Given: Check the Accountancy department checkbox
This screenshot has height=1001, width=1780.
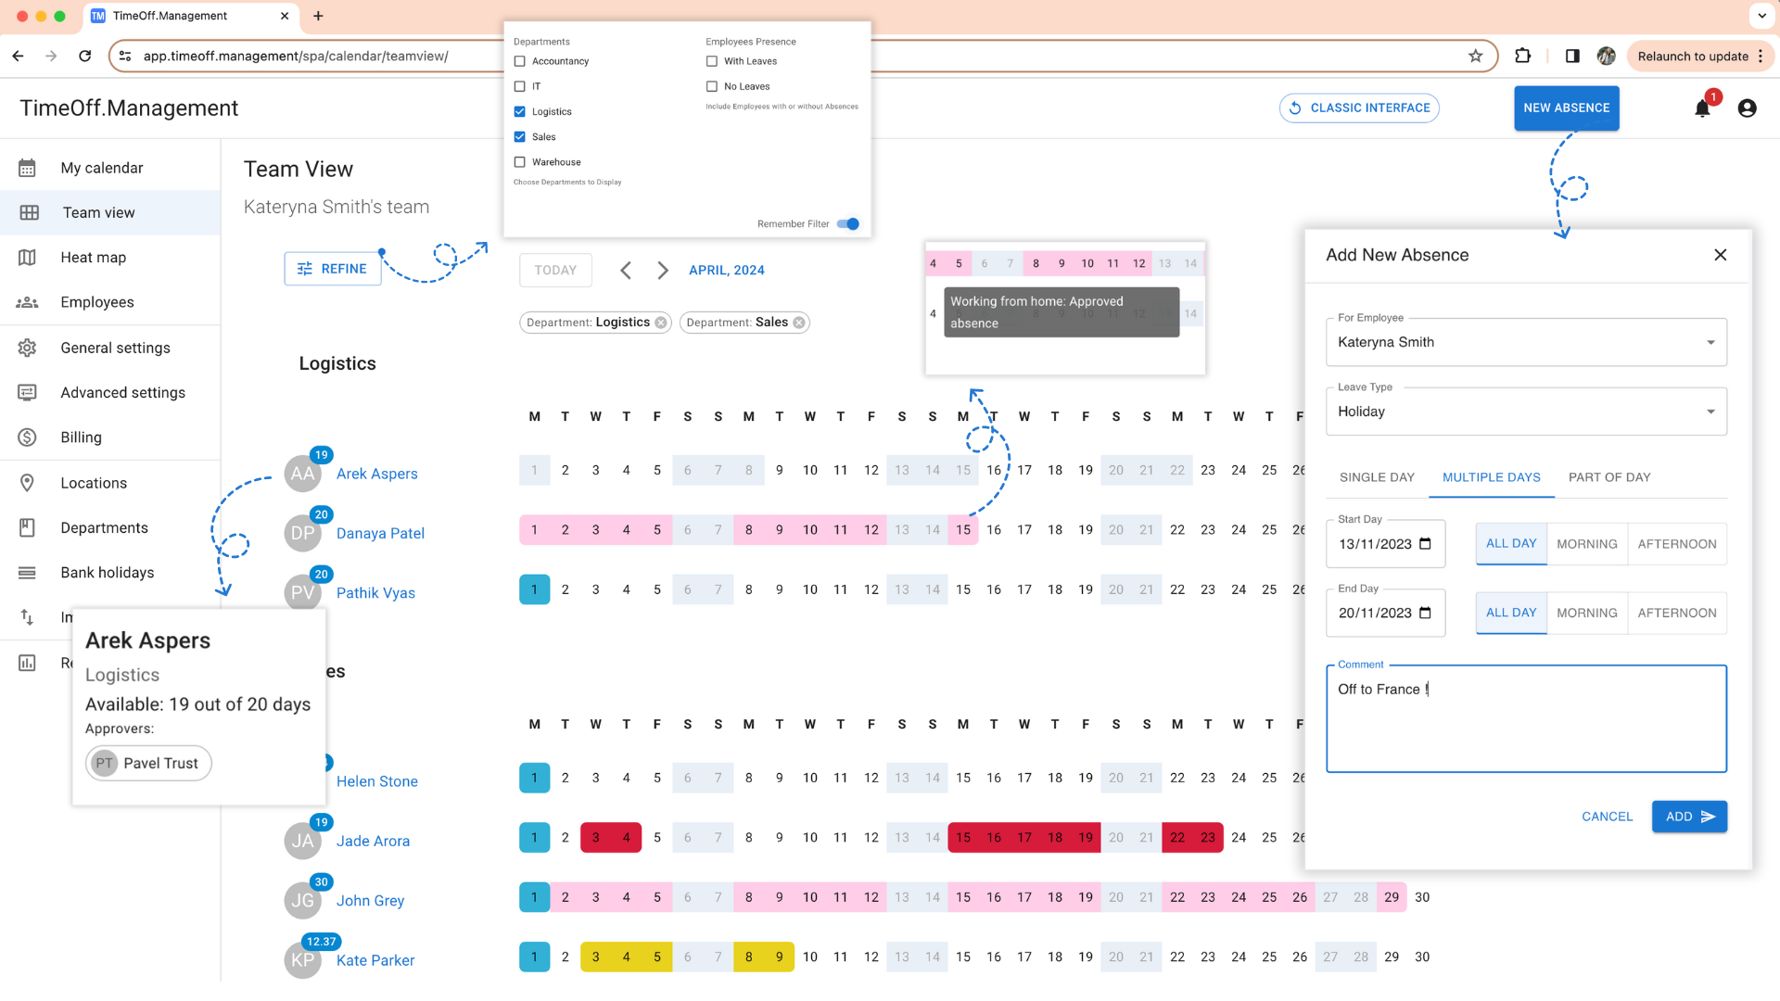Looking at the screenshot, I should (x=520, y=61).
